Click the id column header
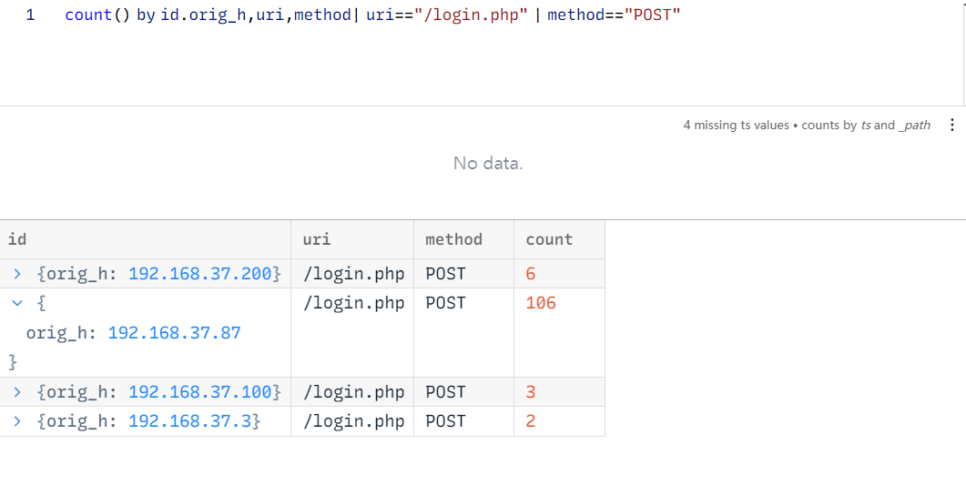The image size is (966, 495). click(x=17, y=239)
